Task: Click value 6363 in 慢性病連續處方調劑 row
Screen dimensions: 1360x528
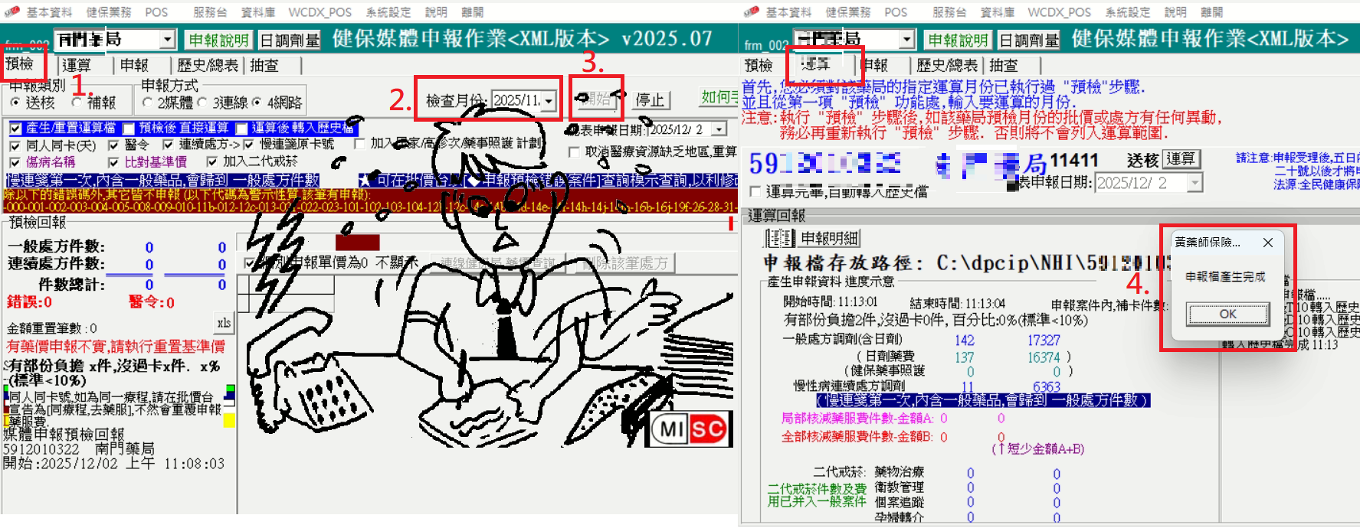Action: [1047, 387]
